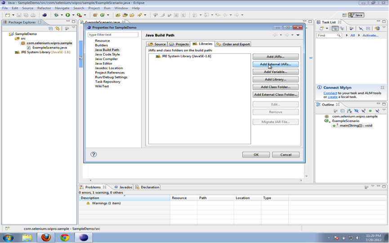Click Collapse All in Package Explorer
This screenshot has height=243, width=389.
tap(51, 28)
